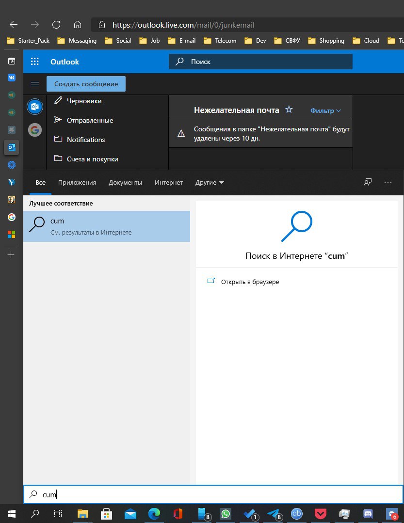Select the cum best match result
Viewport: 404px width, 523px height.
pos(107,226)
